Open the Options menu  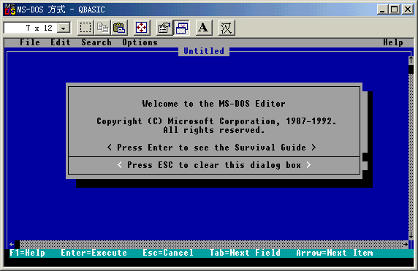point(140,42)
